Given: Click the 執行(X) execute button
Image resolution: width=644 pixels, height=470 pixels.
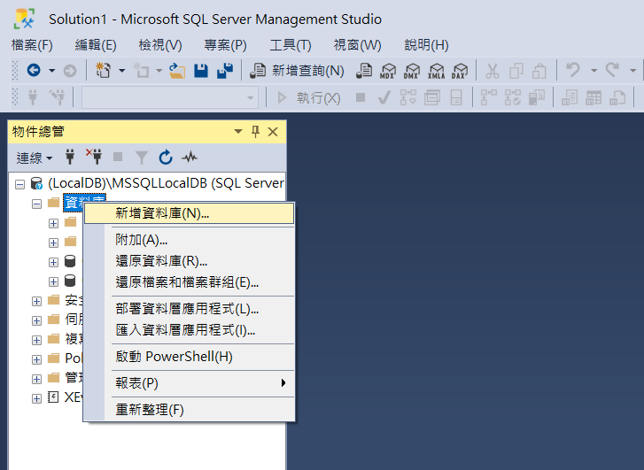Looking at the screenshot, I should click(x=309, y=97).
